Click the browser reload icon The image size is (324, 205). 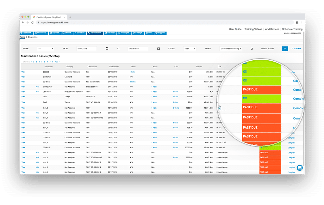32,23
